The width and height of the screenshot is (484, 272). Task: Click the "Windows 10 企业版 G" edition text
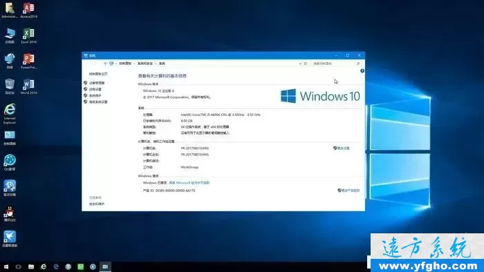[158, 91]
